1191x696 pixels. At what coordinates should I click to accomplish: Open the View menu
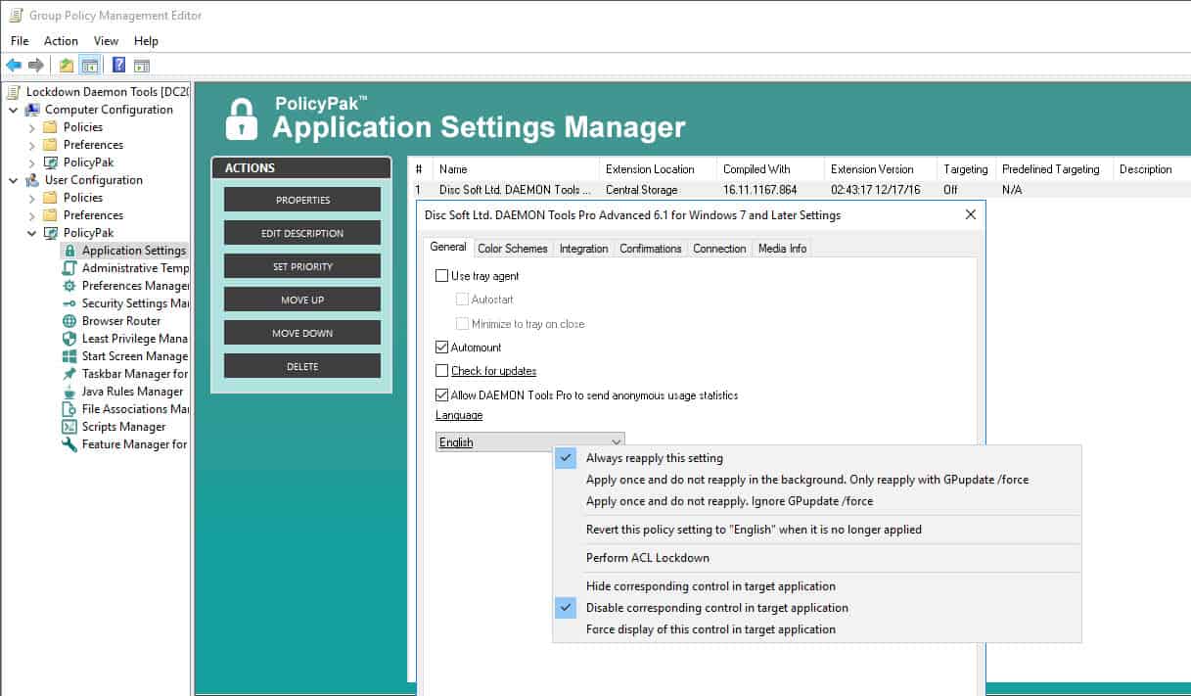(x=106, y=41)
